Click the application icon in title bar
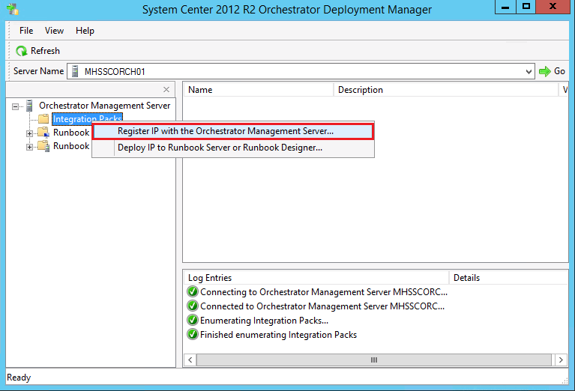 (13, 9)
